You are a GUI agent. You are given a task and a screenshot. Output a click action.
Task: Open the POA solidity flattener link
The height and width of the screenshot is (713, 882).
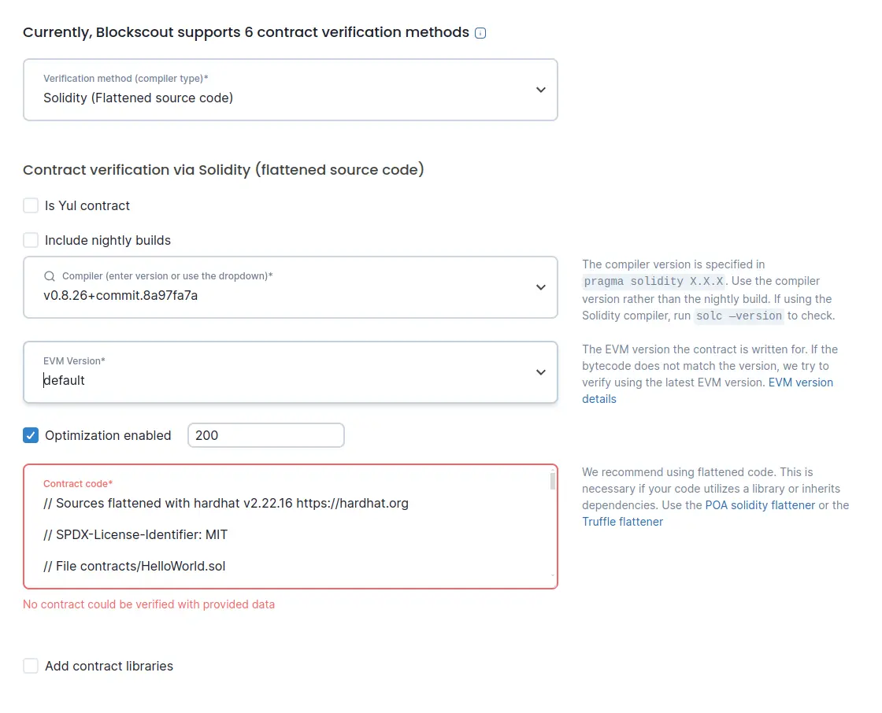(x=760, y=505)
